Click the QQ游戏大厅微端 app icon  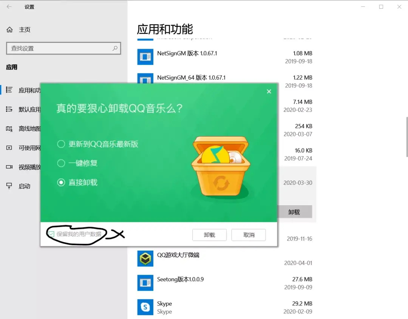[x=145, y=259]
